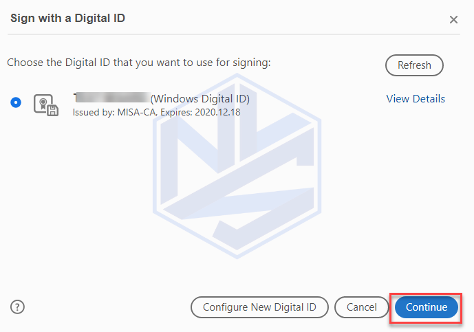
Task: Open help via the question mark icon
Action: 17,307
